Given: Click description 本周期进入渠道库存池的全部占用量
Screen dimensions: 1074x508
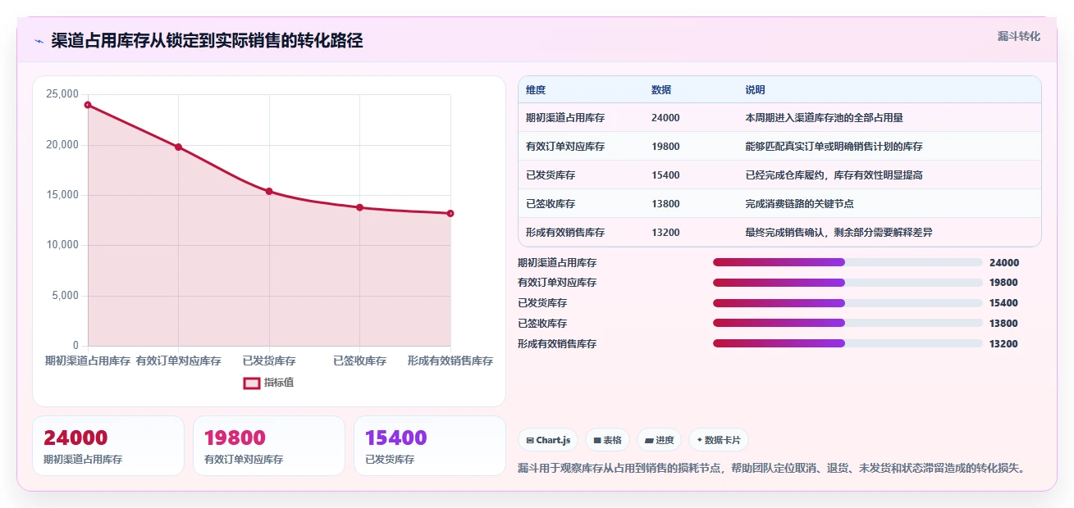Looking at the screenshot, I should coord(824,118).
